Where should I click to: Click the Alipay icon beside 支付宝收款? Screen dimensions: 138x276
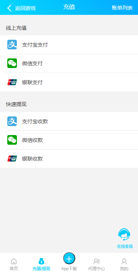coord(12,121)
